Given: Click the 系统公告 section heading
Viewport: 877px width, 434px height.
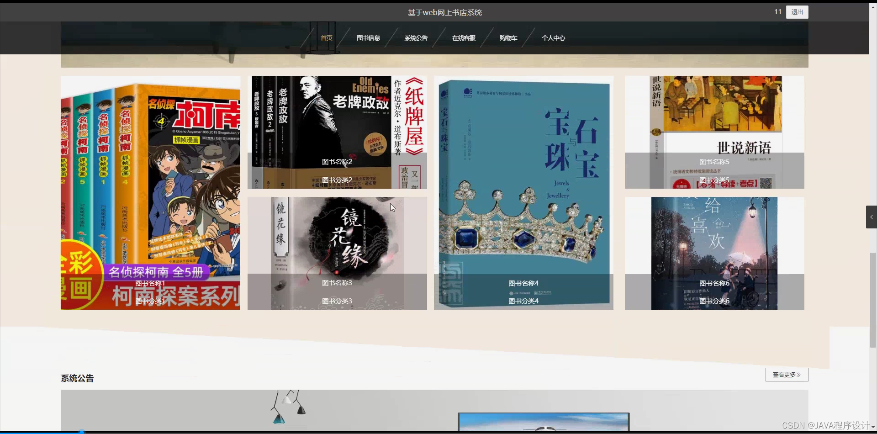Looking at the screenshot, I should click(x=77, y=378).
